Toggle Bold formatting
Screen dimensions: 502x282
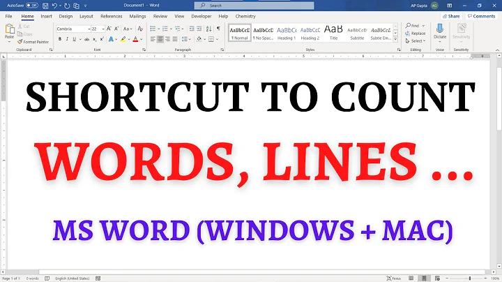(60, 39)
